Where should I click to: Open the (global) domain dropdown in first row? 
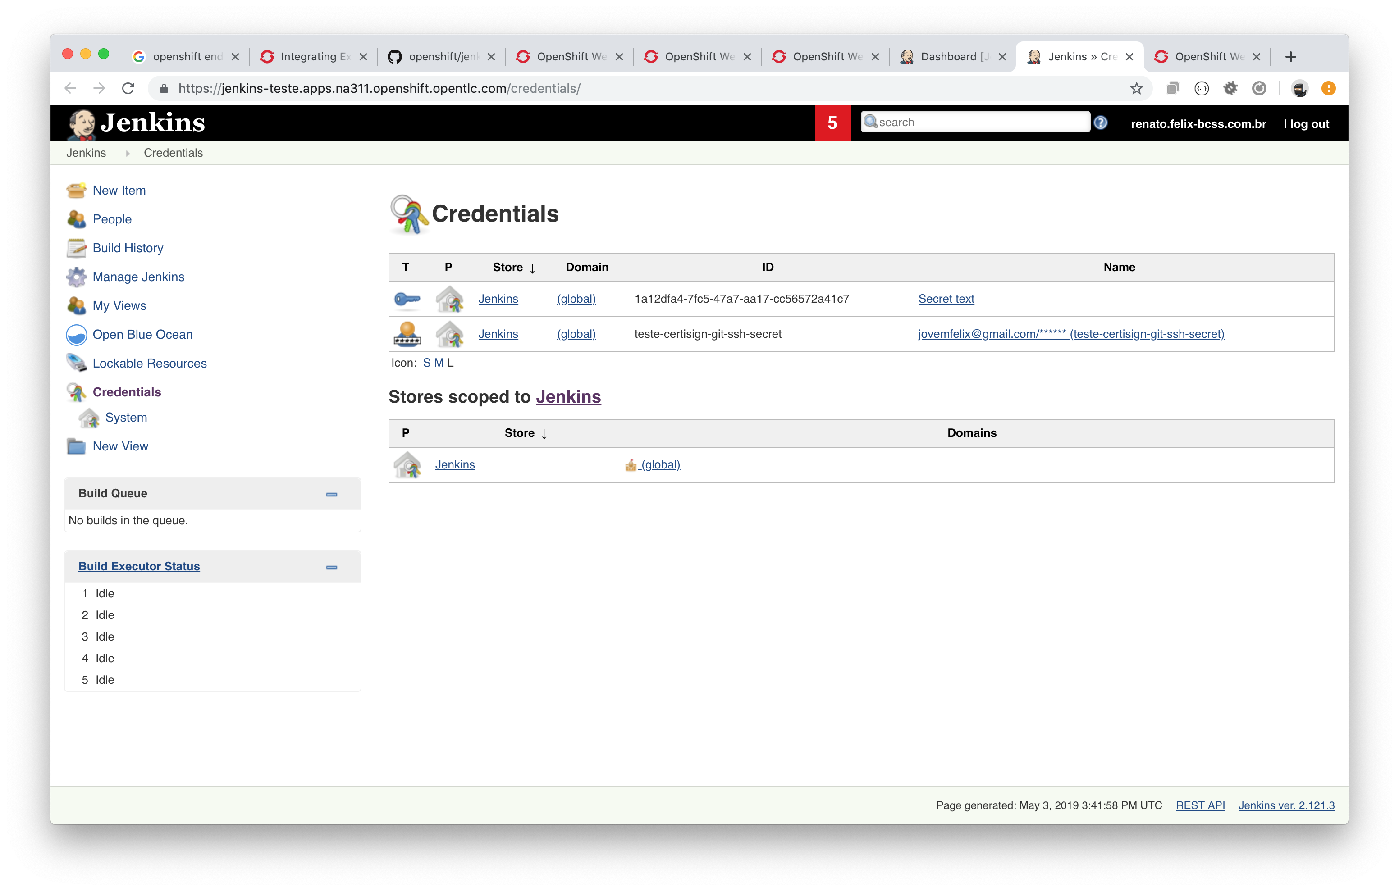click(575, 299)
